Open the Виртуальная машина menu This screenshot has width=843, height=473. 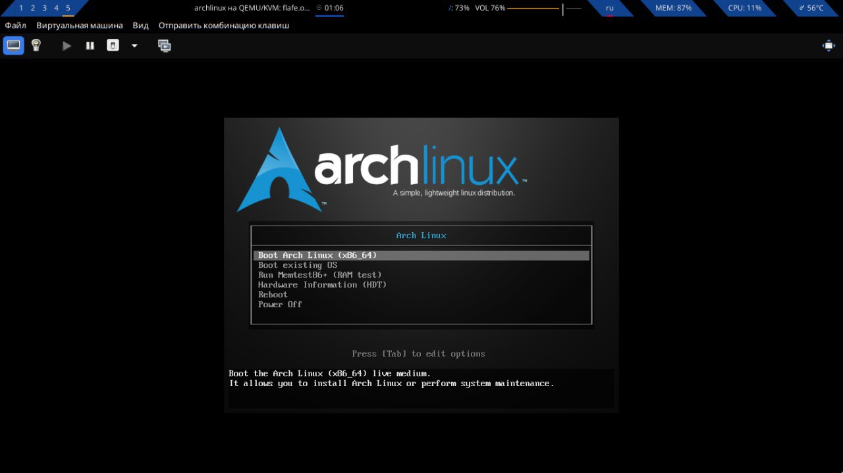point(80,26)
